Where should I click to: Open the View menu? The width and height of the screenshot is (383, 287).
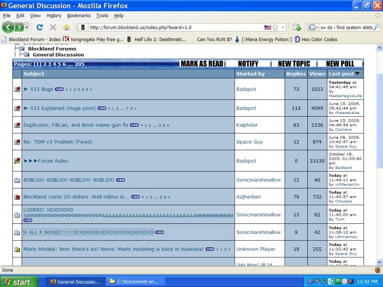pyautogui.click(x=35, y=16)
